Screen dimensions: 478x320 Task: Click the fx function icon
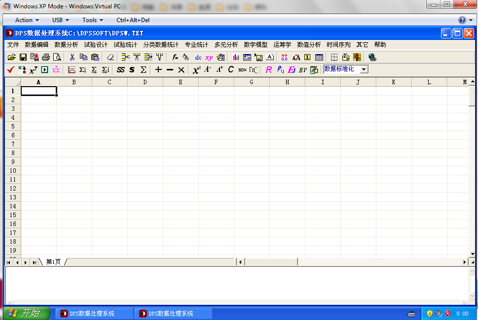pos(175,57)
